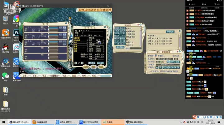The height and width of the screenshot is (125, 224).
Task: Open help in pet grade list window
Action: pyautogui.click(x=138, y=25)
